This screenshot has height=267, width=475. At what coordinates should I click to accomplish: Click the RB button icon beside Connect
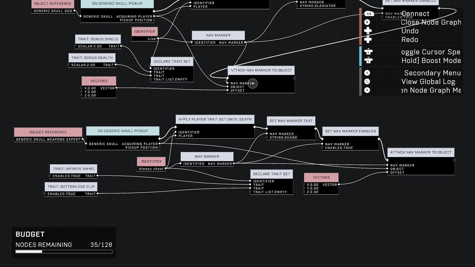pos(369,14)
